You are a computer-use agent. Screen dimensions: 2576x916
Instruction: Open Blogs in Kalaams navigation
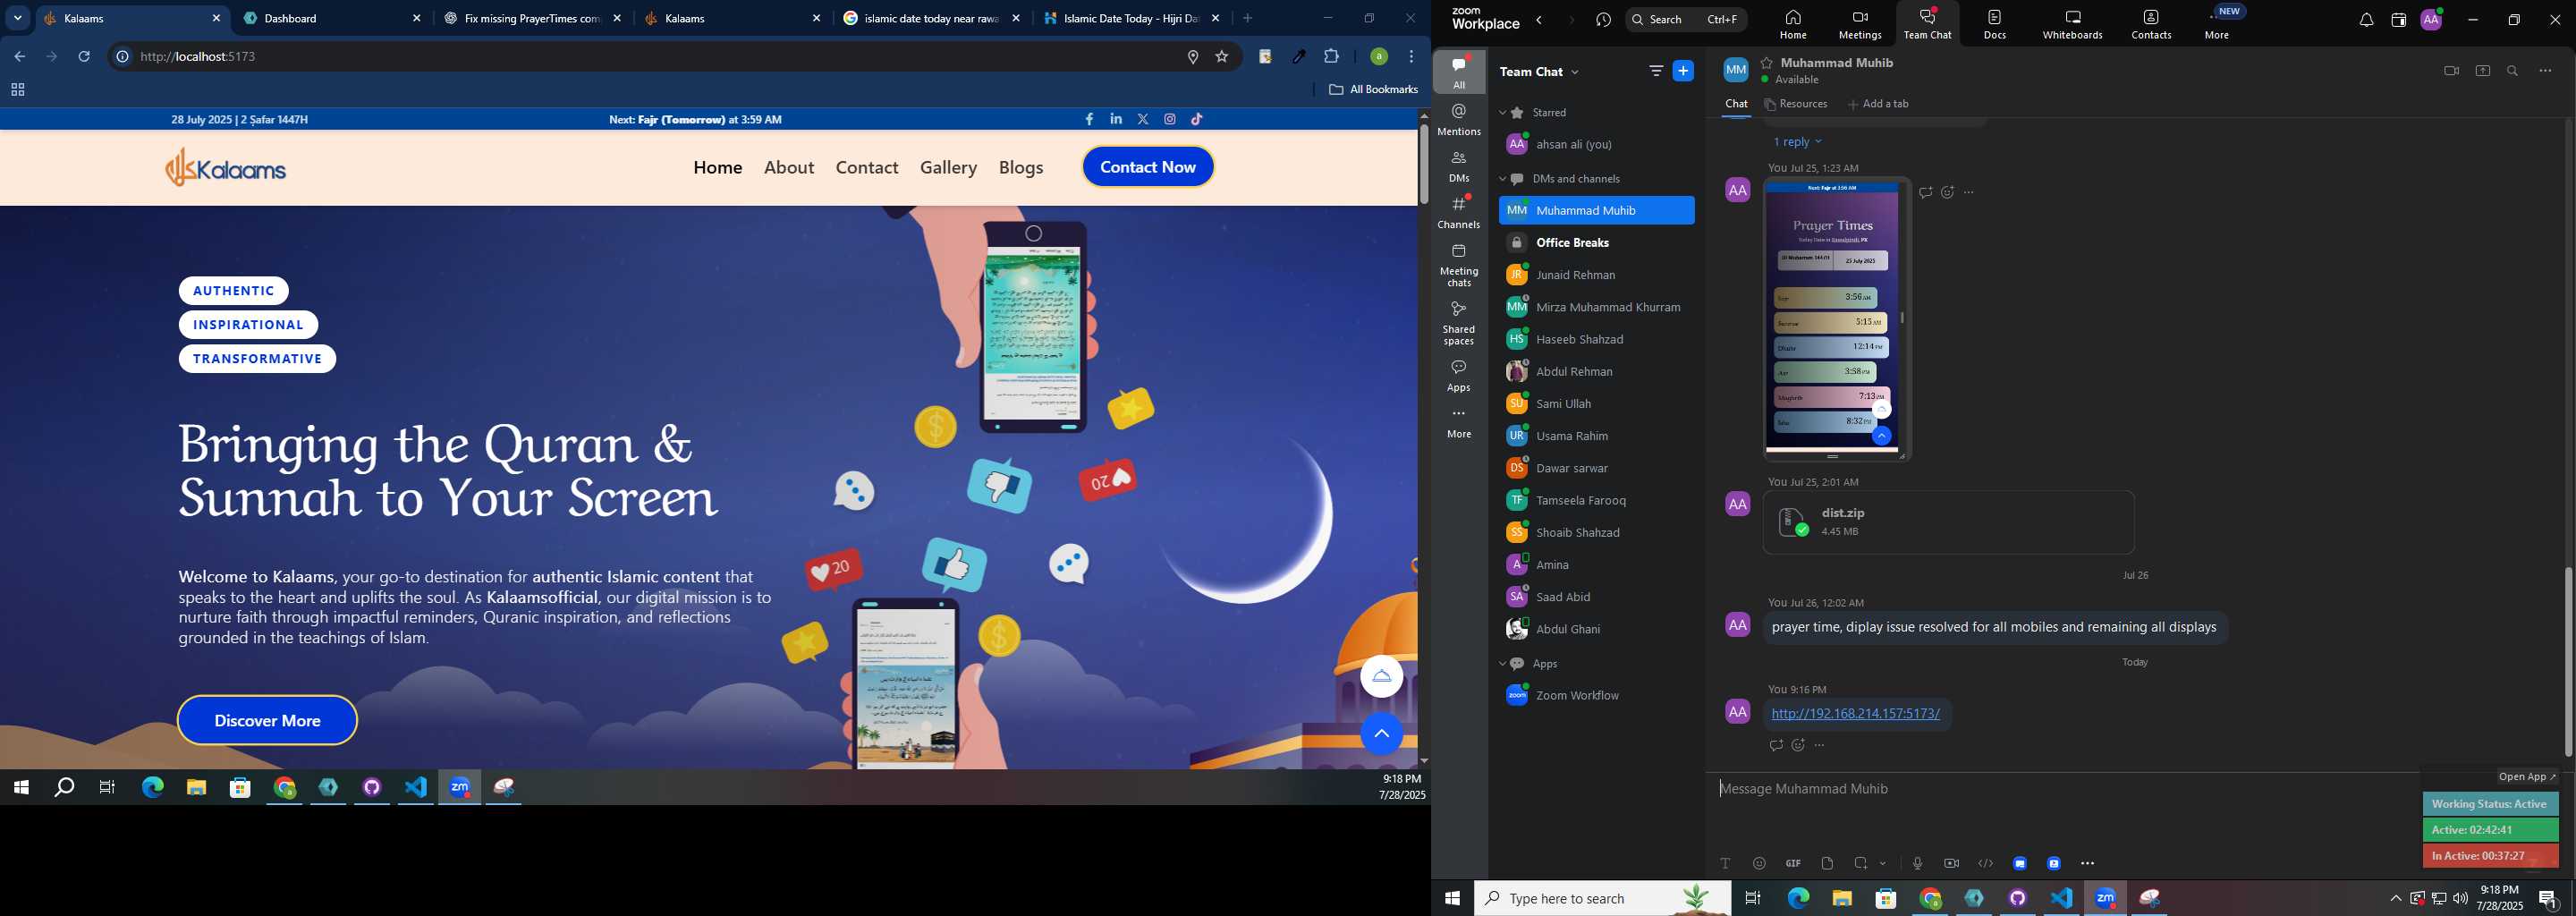pos(1021,167)
